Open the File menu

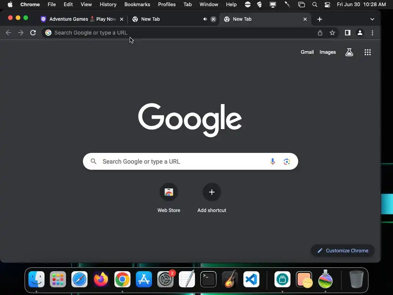52,5
